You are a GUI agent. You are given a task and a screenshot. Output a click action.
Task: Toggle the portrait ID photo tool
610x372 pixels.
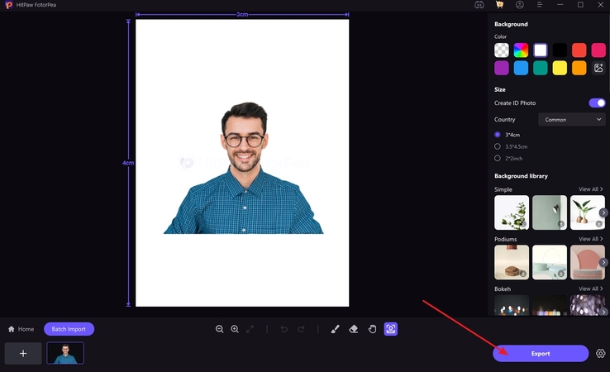(x=391, y=329)
